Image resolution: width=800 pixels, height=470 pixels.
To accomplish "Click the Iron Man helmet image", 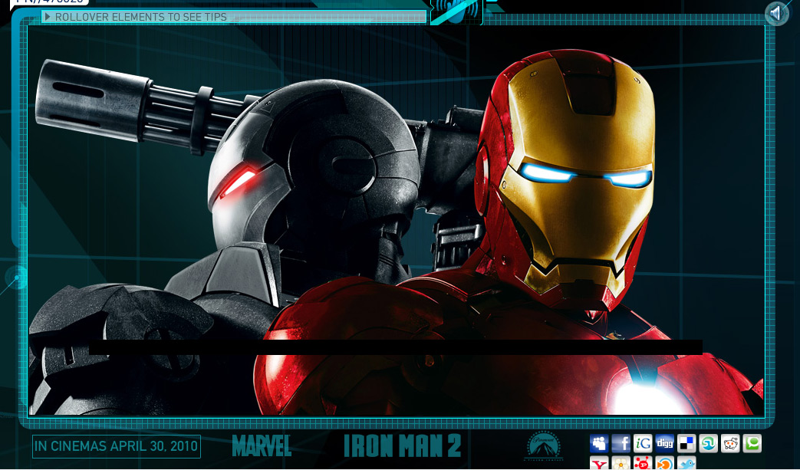I will pyautogui.click(x=565, y=179).
